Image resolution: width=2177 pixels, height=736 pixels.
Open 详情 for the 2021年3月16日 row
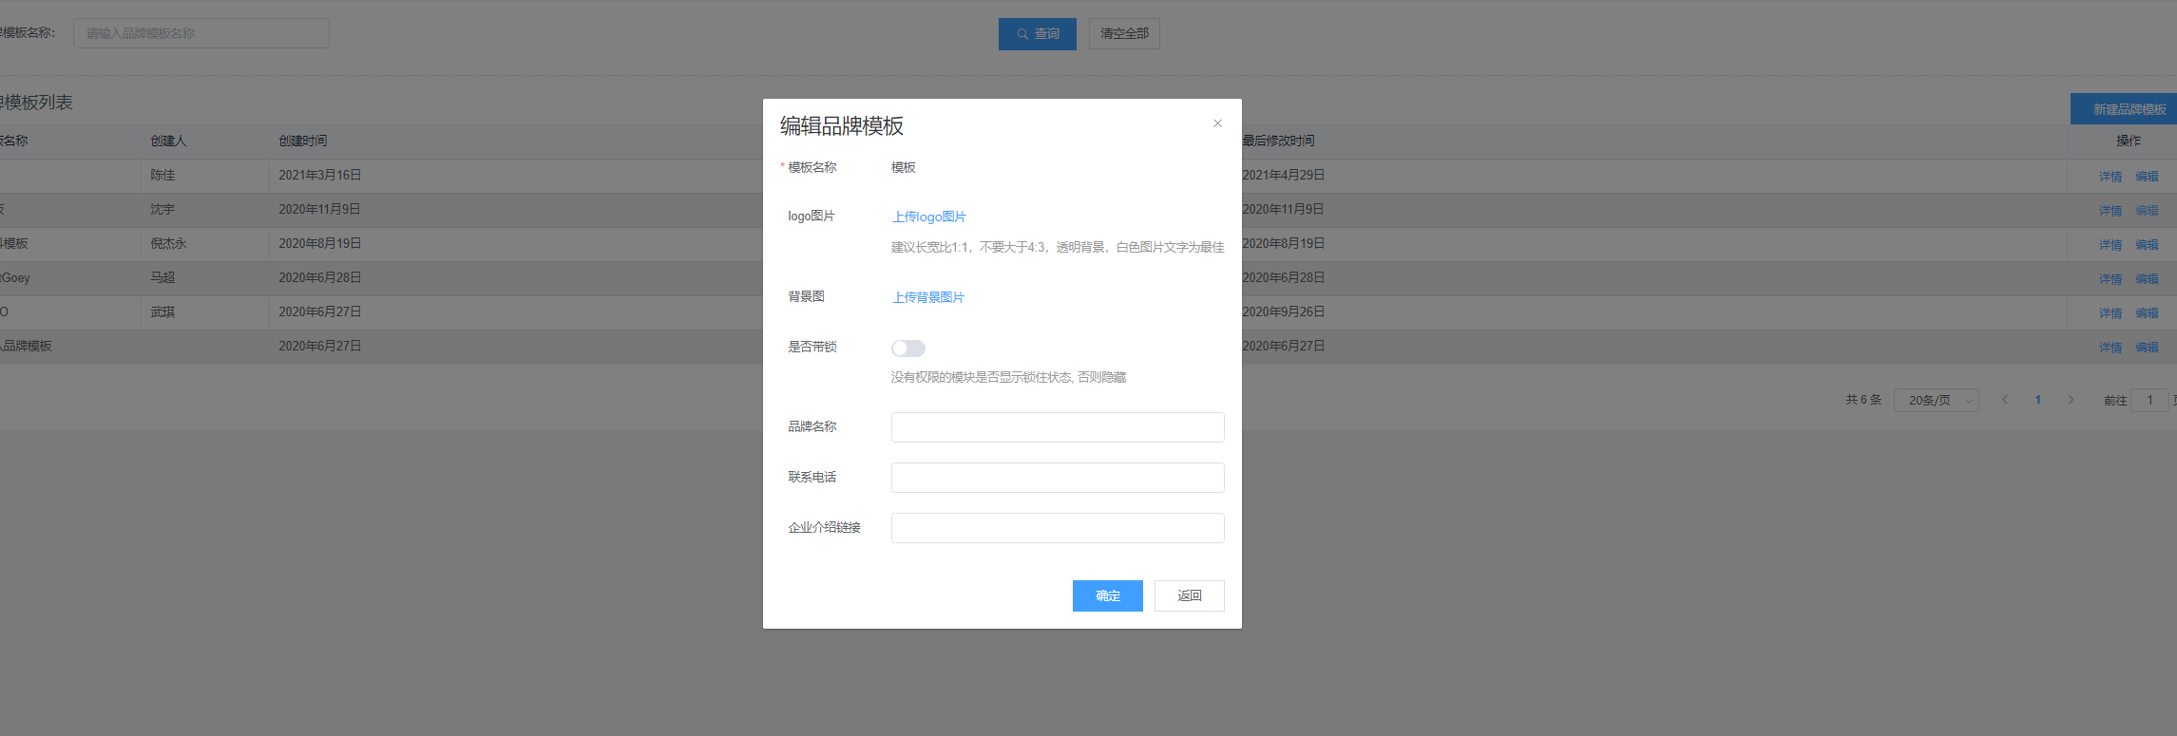(x=2110, y=177)
